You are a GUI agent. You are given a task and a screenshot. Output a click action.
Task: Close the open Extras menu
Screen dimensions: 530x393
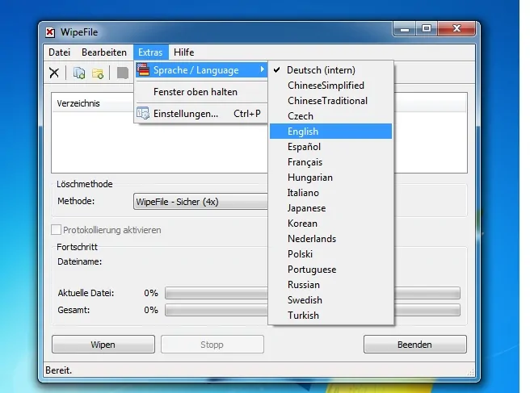[x=150, y=52]
